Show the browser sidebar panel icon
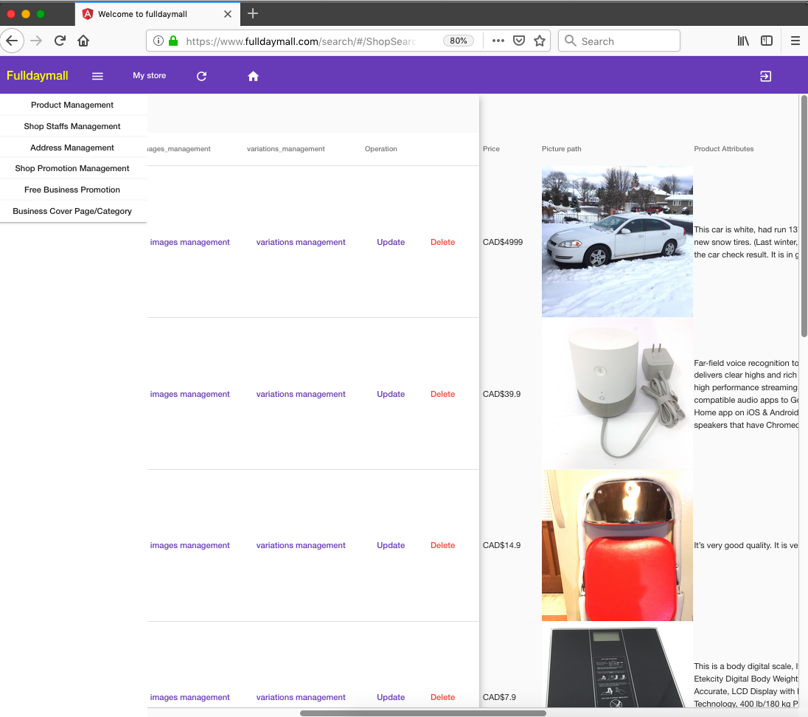The width and height of the screenshot is (808, 717). [x=767, y=41]
